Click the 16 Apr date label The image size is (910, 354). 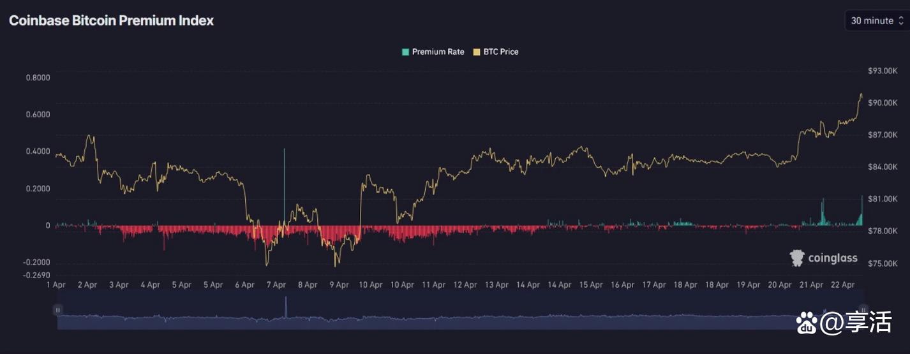click(x=623, y=285)
